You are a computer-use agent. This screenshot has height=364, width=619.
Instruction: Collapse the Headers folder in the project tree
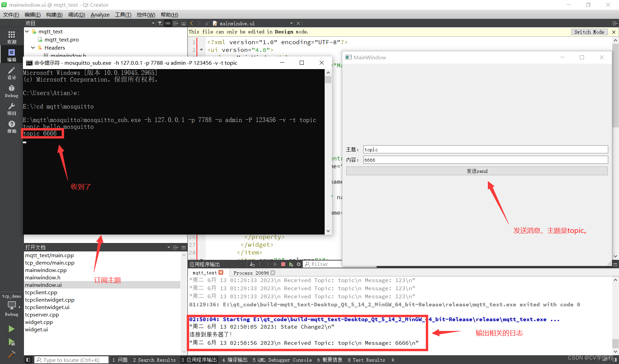[x=33, y=48]
